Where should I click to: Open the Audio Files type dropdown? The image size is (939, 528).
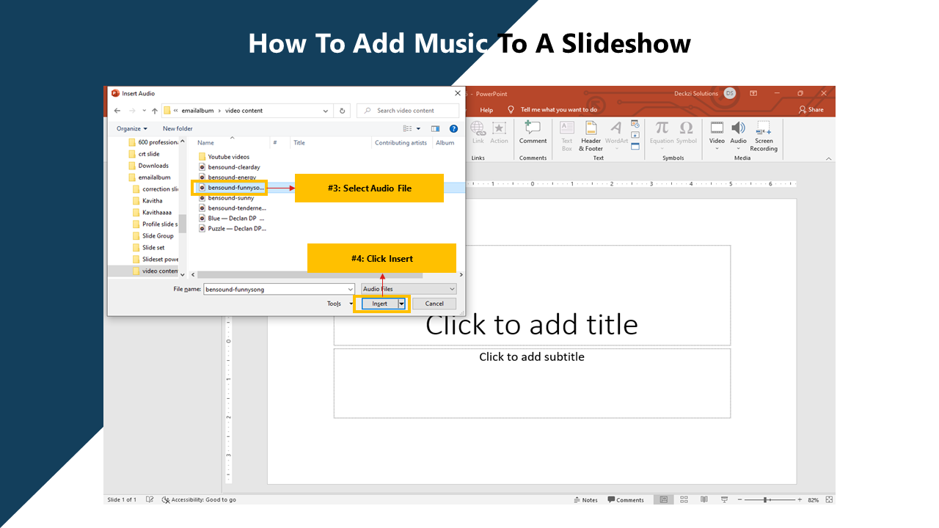(408, 289)
